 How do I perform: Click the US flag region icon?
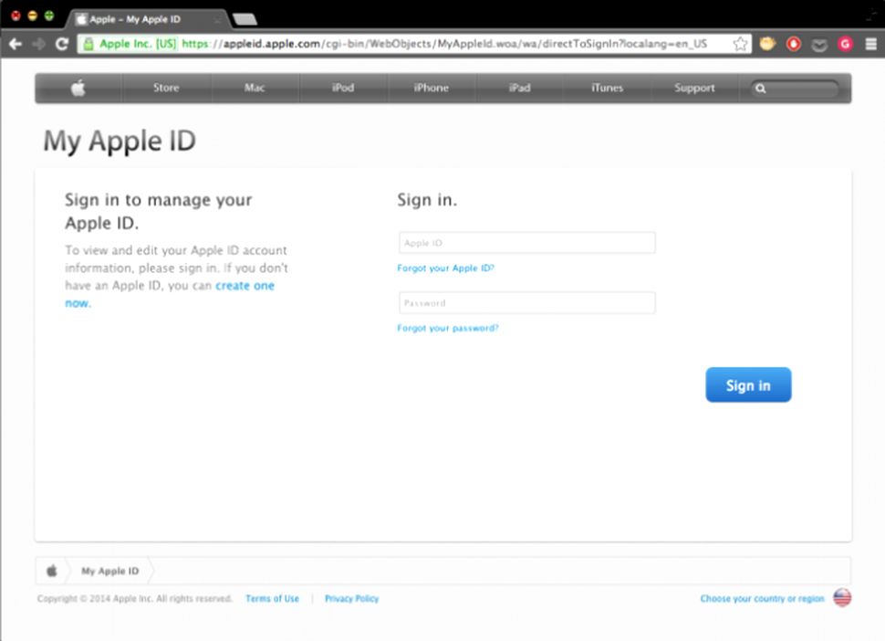tap(841, 598)
